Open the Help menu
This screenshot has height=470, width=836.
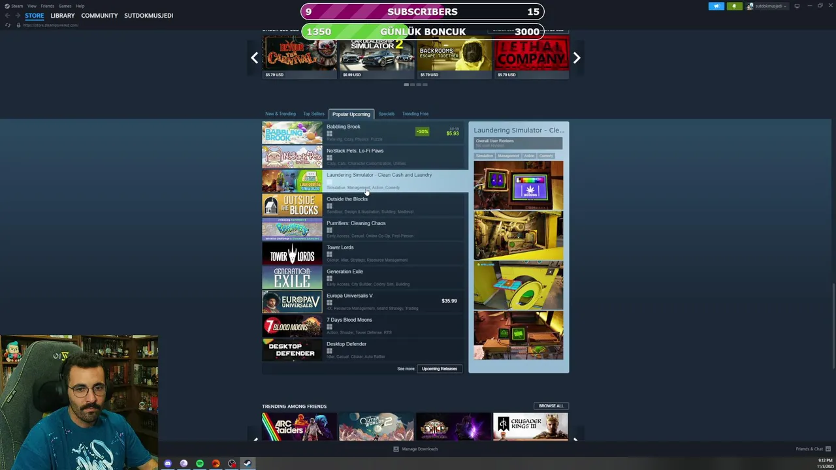click(x=80, y=6)
